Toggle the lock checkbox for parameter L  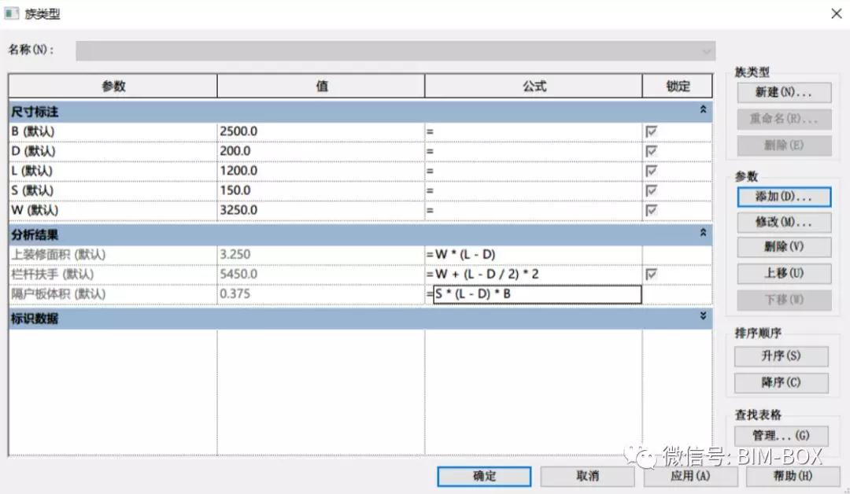(x=651, y=171)
